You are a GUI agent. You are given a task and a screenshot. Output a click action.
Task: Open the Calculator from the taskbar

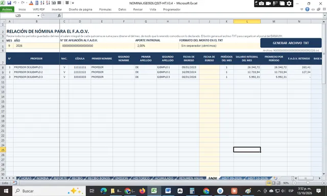pyautogui.click(x=192, y=191)
